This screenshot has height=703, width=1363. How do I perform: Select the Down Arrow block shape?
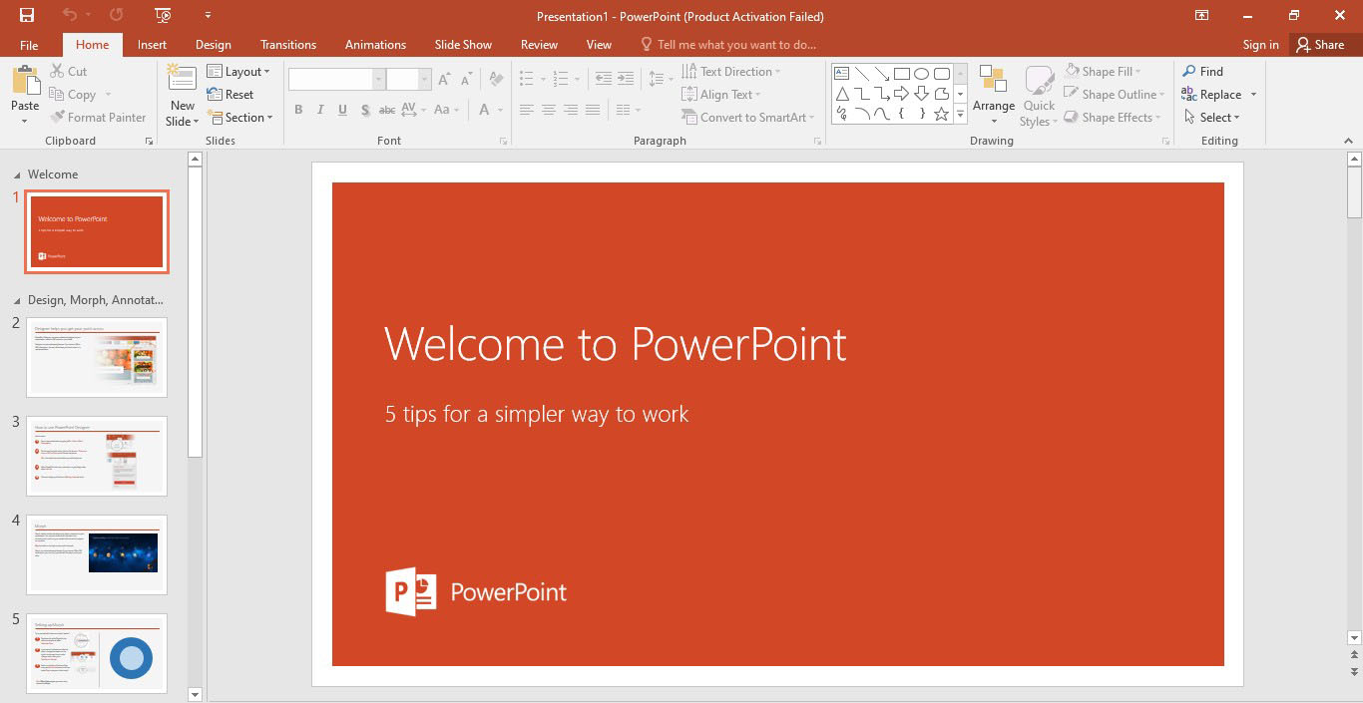coord(922,94)
